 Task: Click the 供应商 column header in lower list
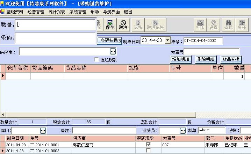(103, 138)
